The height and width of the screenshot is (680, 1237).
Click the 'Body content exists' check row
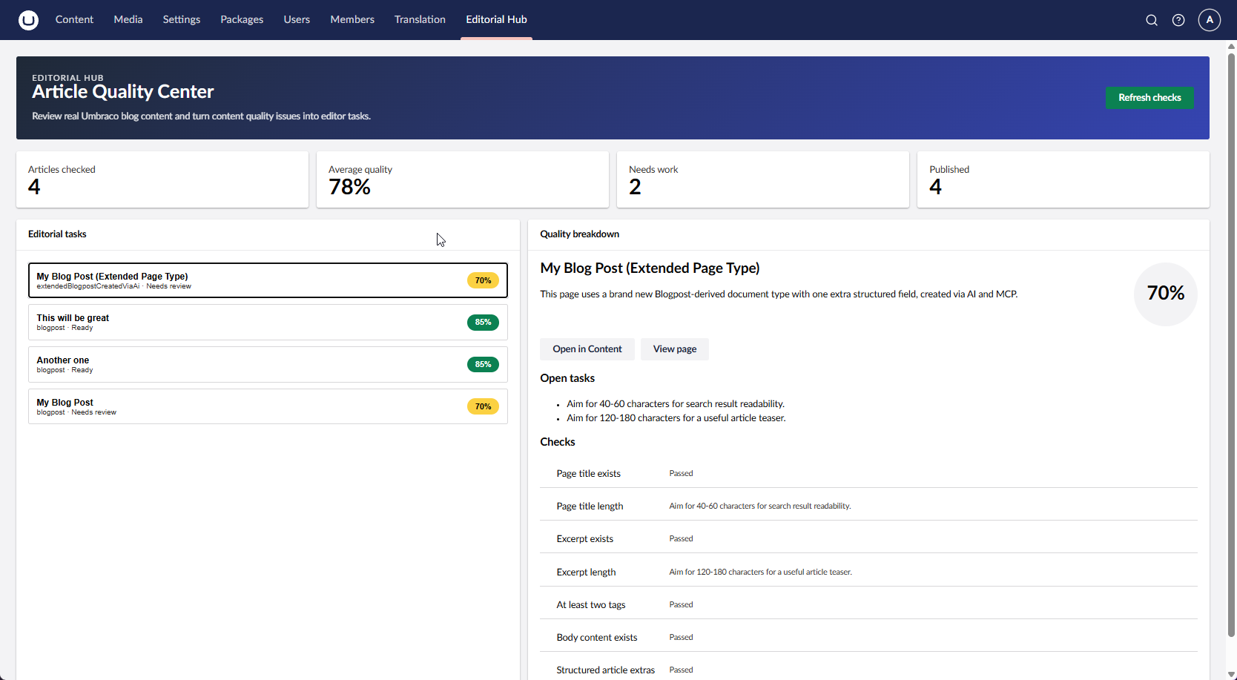[868, 637]
